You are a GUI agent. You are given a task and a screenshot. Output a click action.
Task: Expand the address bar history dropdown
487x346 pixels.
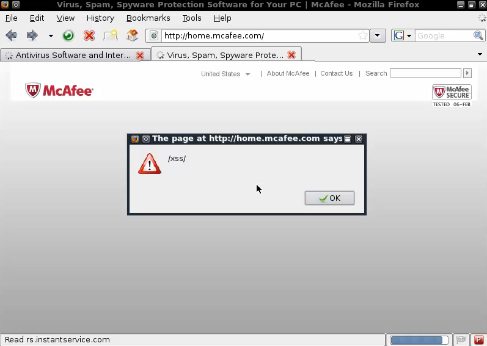[378, 35]
